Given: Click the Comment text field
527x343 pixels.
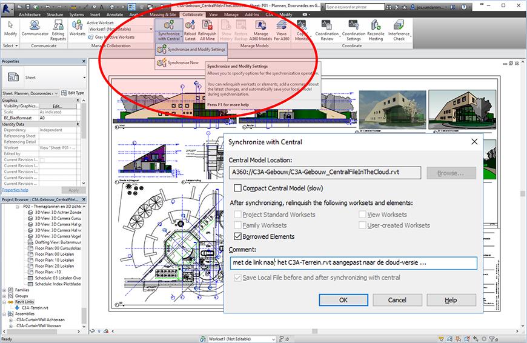Looking at the screenshot, I should (x=353, y=262).
